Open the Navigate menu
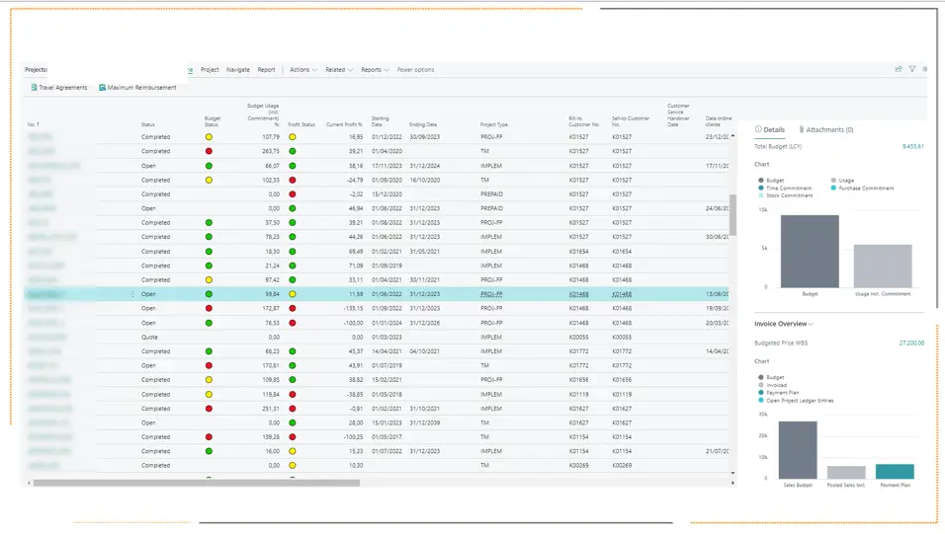945x534 pixels. 238,70
